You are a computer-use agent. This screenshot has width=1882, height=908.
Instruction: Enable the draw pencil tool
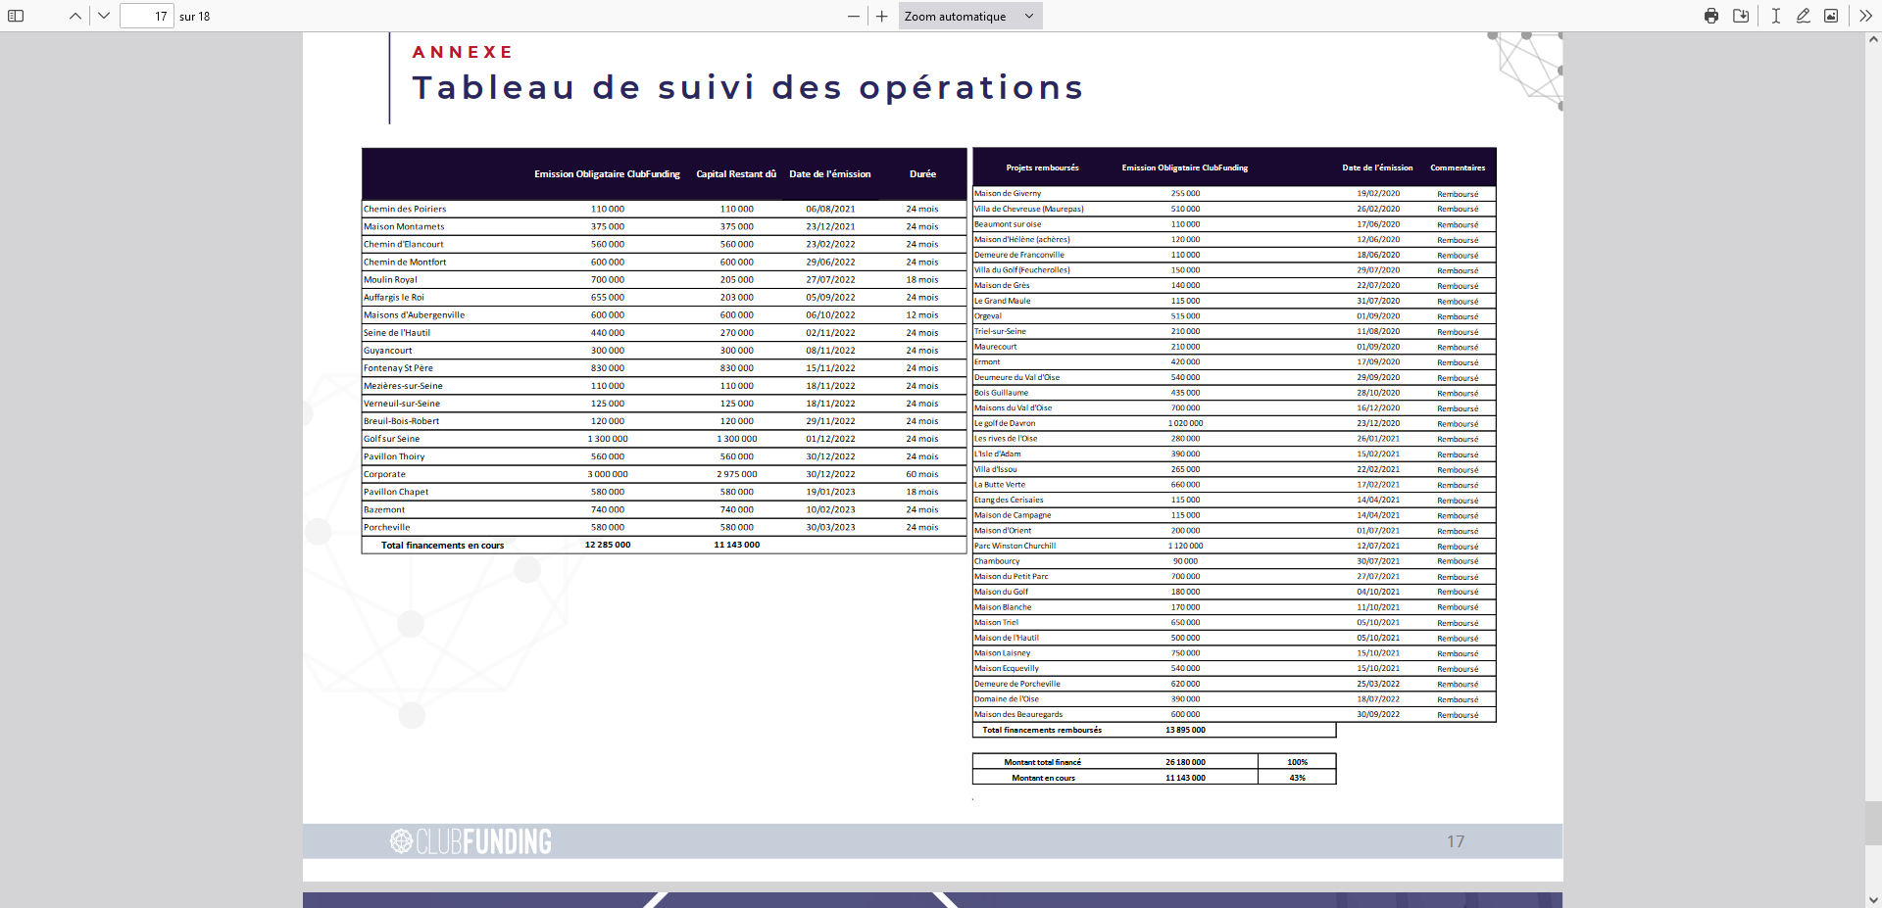1803,16
